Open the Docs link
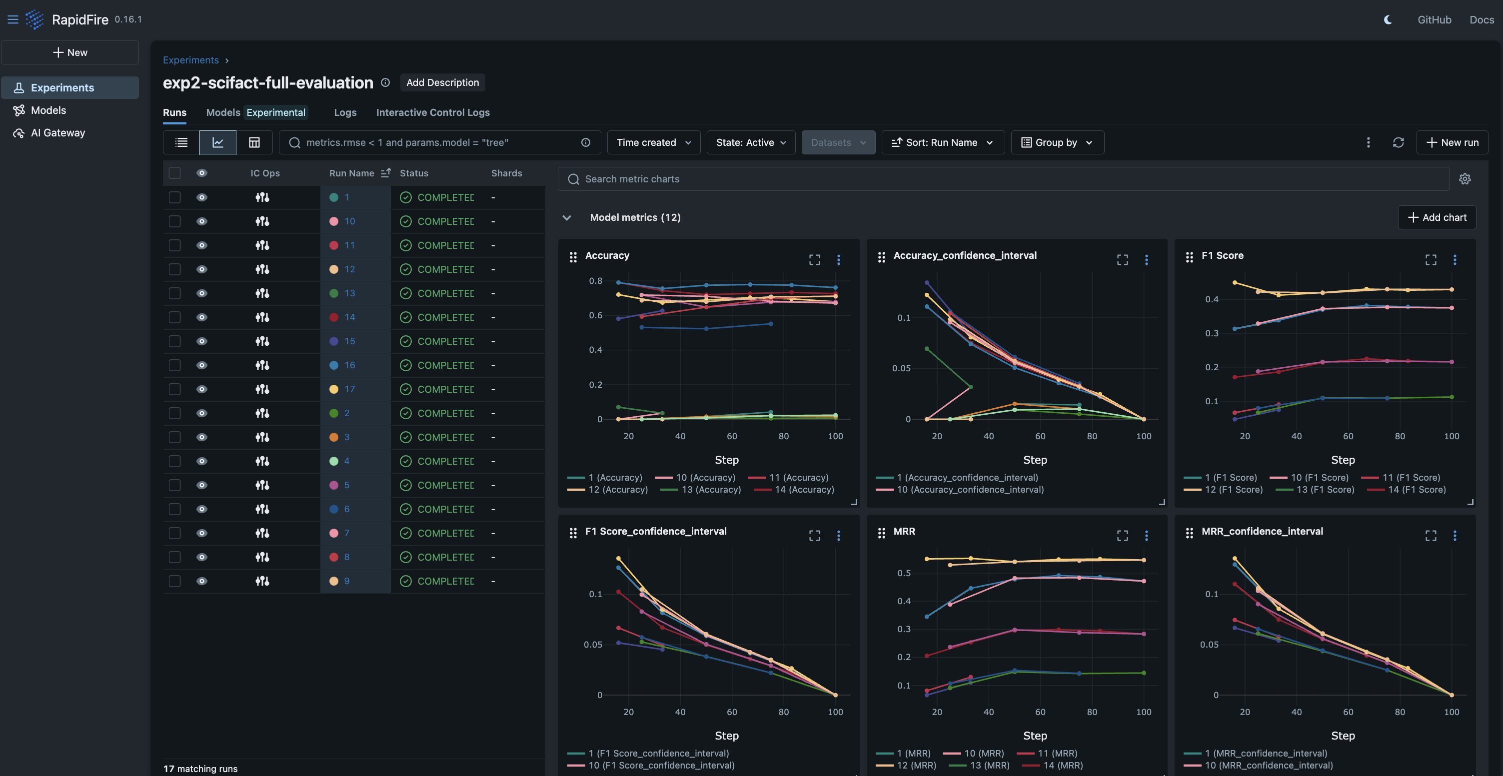 tap(1482, 19)
